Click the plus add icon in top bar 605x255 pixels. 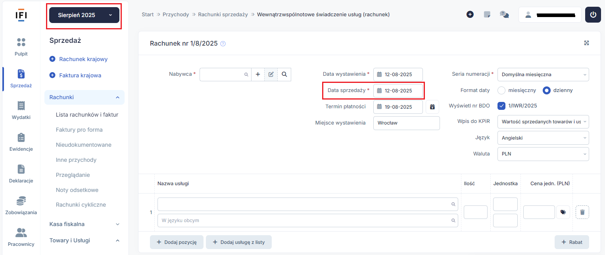pyautogui.click(x=470, y=15)
